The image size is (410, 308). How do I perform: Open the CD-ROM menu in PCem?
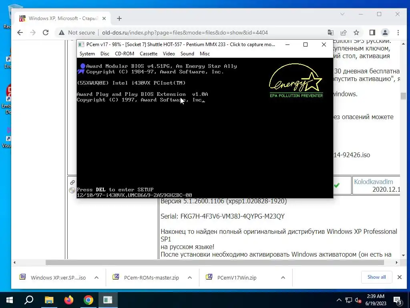pos(125,54)
